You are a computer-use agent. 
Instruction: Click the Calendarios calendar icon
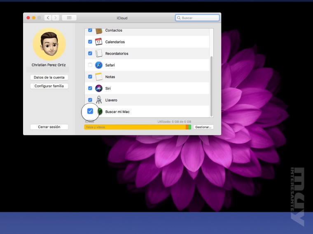point(99,42)
